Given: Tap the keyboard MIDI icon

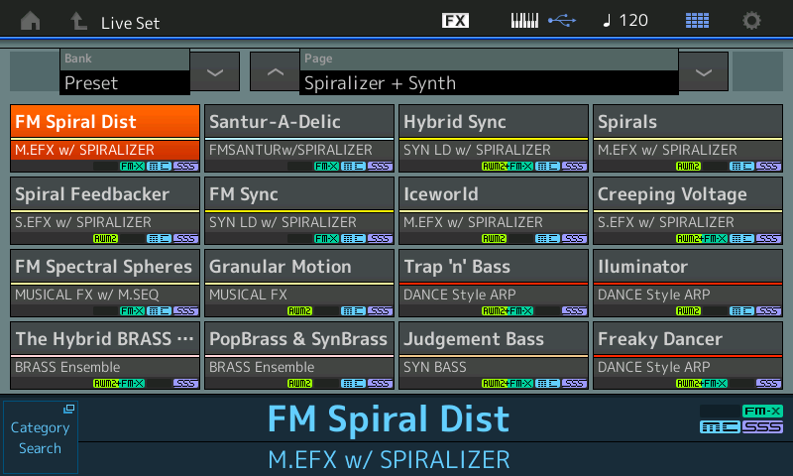Looking at the screenshot, I should pyautogui.click(x=526, y=21).
